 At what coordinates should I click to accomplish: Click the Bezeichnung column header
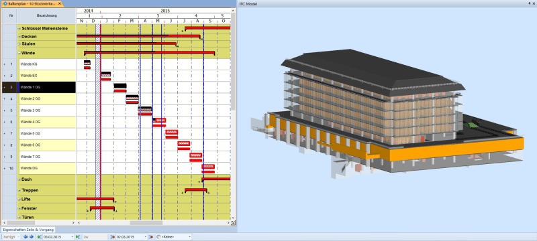coord(46,15)
